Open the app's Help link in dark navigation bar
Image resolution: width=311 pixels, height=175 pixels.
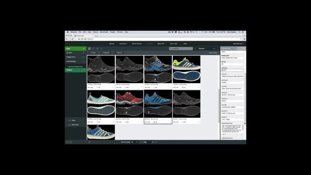[x=185, y=44]
